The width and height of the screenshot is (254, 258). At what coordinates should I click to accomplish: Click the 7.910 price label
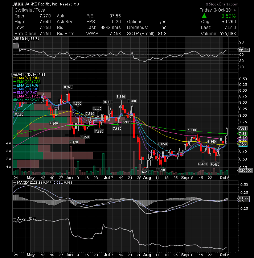point(90,113)
